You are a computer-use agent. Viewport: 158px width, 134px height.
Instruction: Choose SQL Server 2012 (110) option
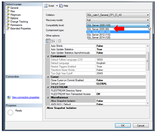(118, 35)
